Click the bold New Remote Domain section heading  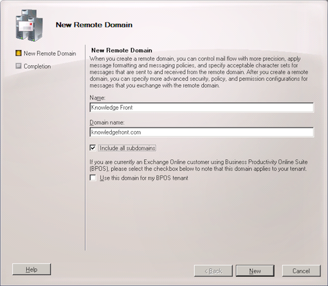pos(121,50)
